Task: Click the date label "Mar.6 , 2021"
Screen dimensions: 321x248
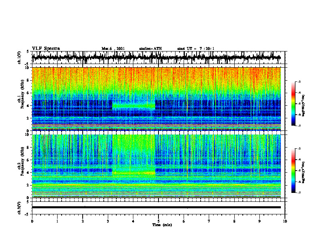Action: [113, 49]
